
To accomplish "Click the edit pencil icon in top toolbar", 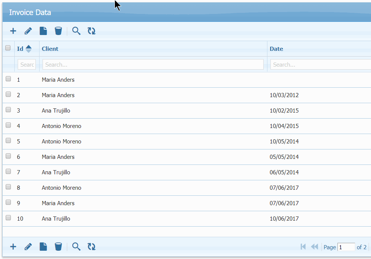I will pyautogui.click(x=28, y=31).
